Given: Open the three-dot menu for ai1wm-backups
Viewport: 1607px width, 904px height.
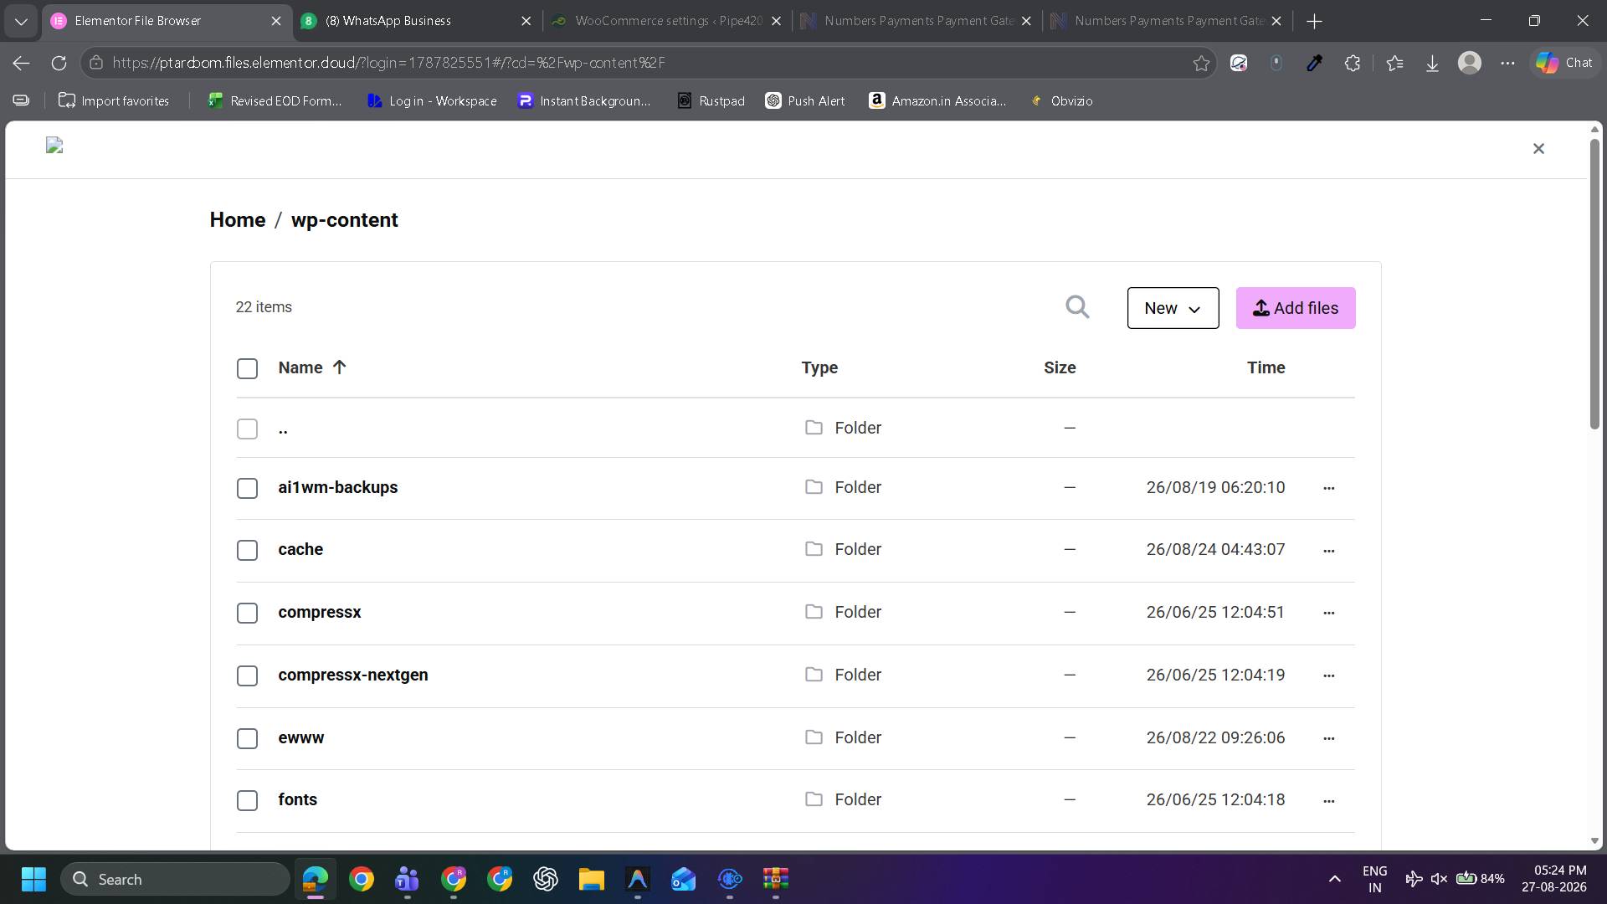Looking at the screenshot, I should (1328, 488).
